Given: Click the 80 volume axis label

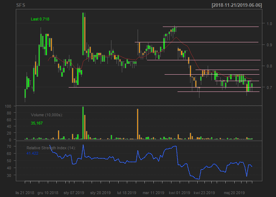Looking at the screenshot, I should tap(9, 113).
